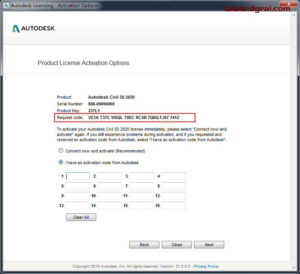Click the Clear All button

[81, 217]
